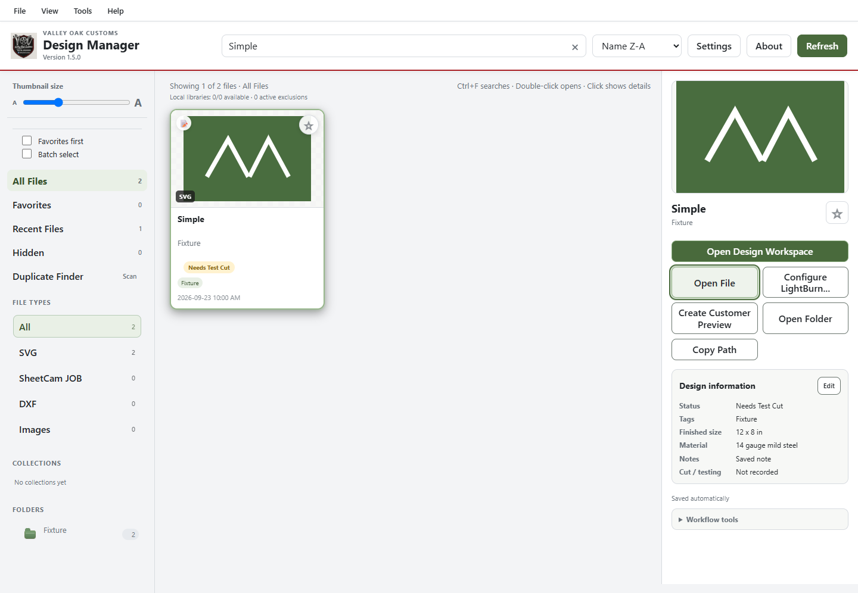Click the Needs Test Cut tag
858x593 pixels.
(x=209, y=267)
